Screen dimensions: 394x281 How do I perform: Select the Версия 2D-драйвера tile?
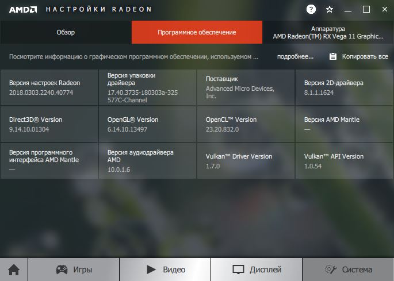pyautogui.click(x=345, y=87)
